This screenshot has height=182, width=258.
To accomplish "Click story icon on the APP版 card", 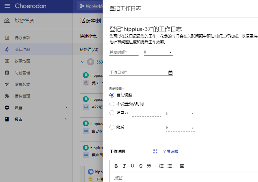I will point(86,99).
